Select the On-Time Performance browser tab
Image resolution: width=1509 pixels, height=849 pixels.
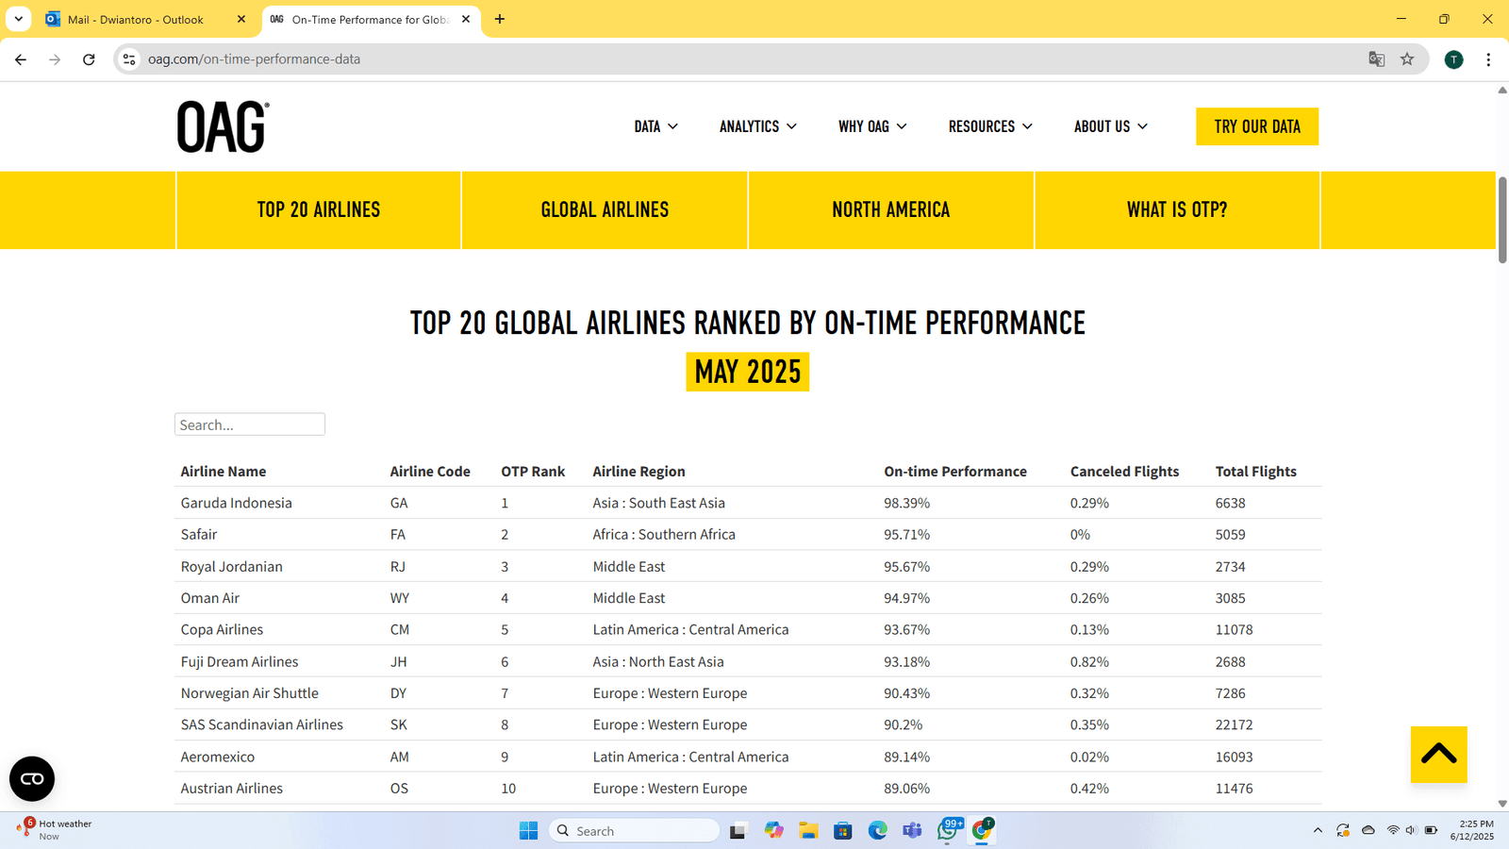370,19
